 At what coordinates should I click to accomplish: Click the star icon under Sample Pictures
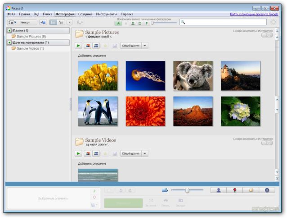(x=105, y=46)
